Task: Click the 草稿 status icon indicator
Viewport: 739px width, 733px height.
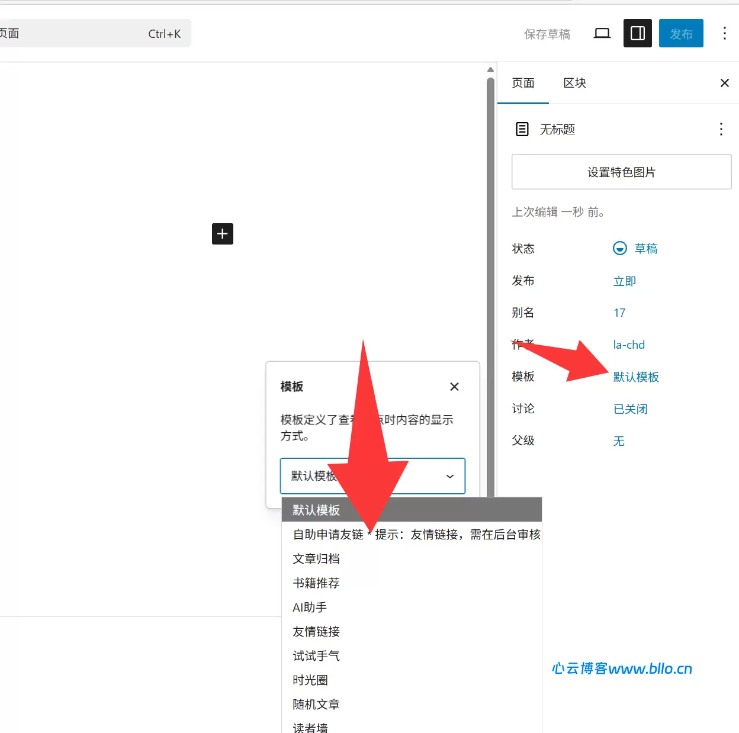Action: 619,248
